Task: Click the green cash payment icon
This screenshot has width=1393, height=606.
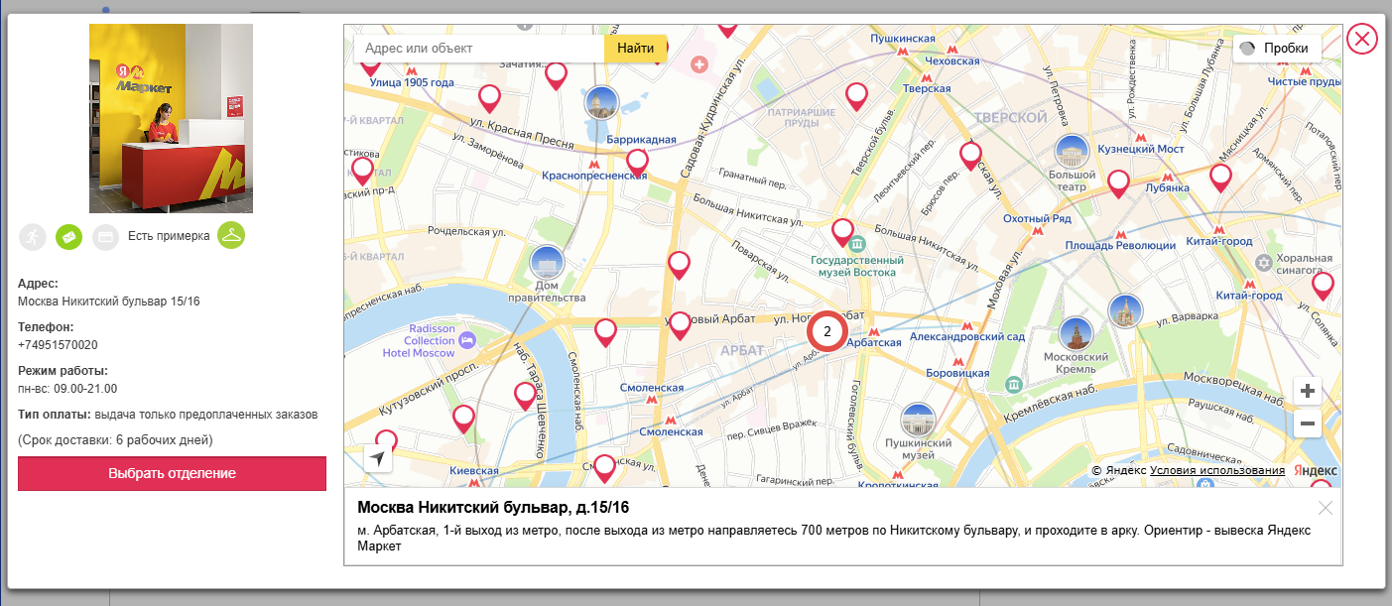Action: pyautogui.click(x=68, y=236)
